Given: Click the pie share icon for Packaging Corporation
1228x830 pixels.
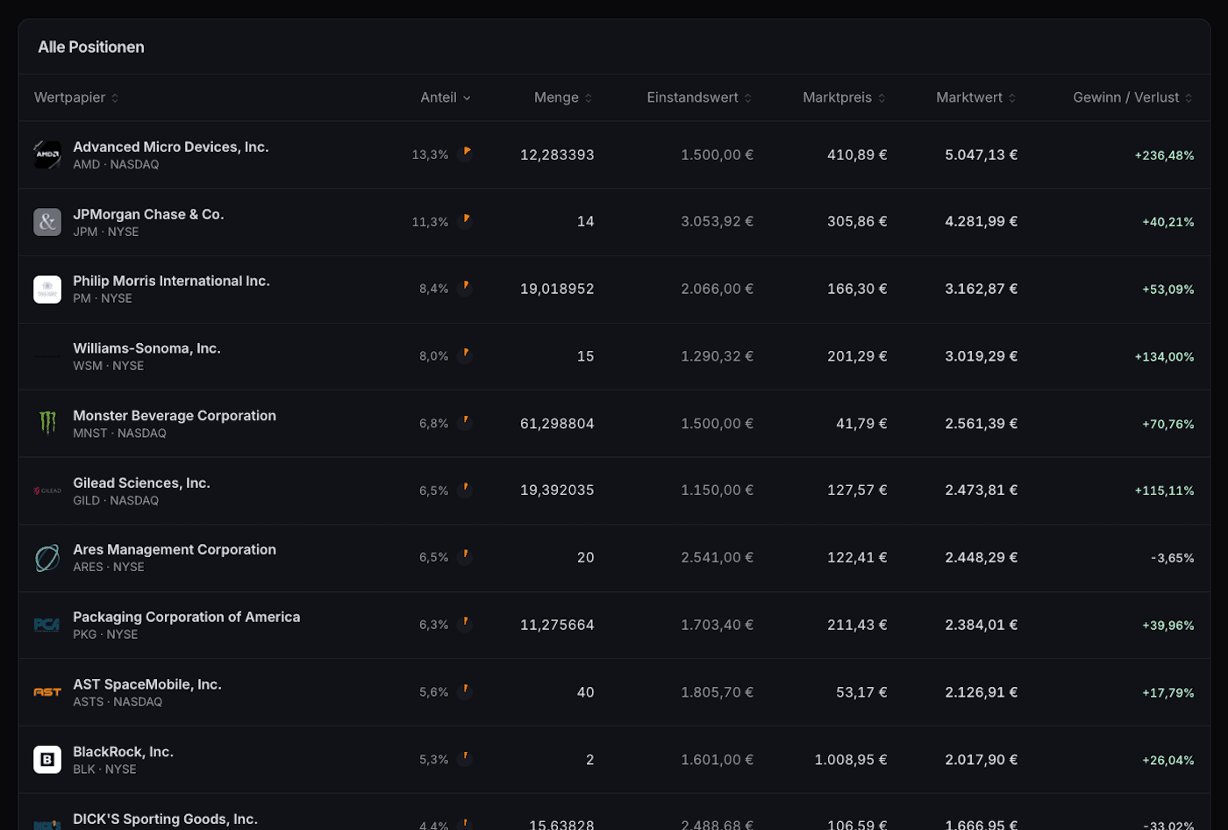Looking at the screenshot, I should pos(465,624).
